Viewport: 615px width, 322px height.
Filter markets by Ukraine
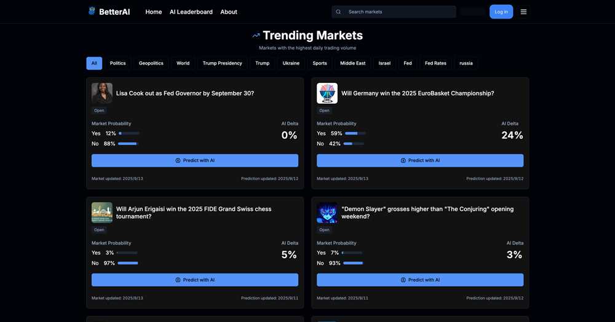(291, 63)
